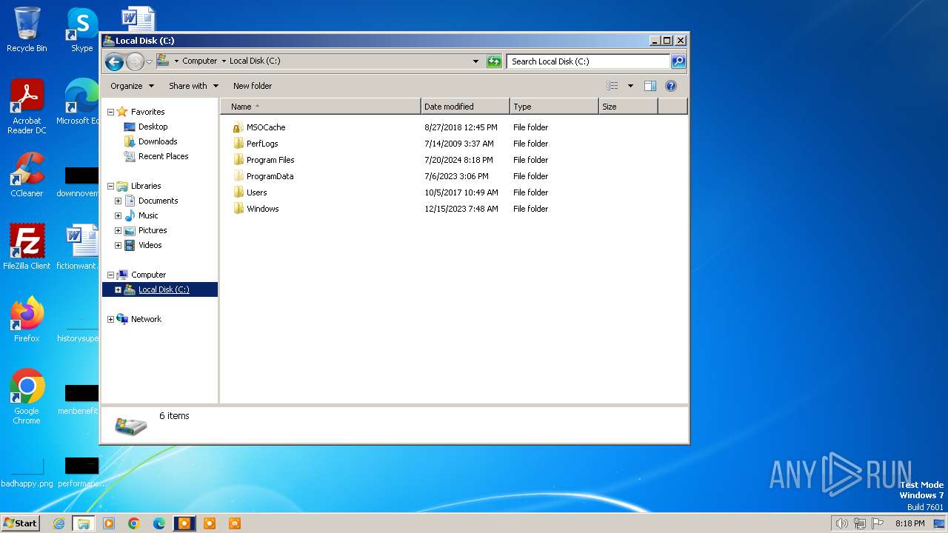Open Google Chrome desktop shortcut
This screenshot has width=948, height=533.
click(27, 397)
